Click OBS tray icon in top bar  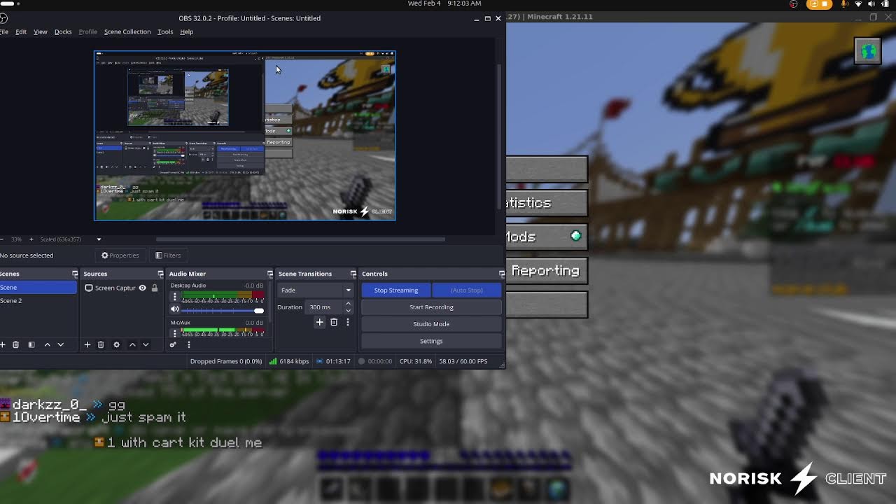coord(793,4)
